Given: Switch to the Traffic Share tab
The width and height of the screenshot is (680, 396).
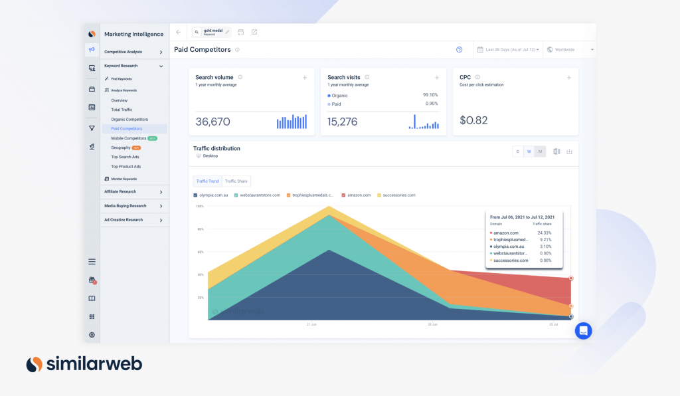Looking at the screenshot, I should pos(236,181).
